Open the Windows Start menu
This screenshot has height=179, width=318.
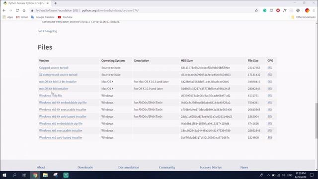4,175
